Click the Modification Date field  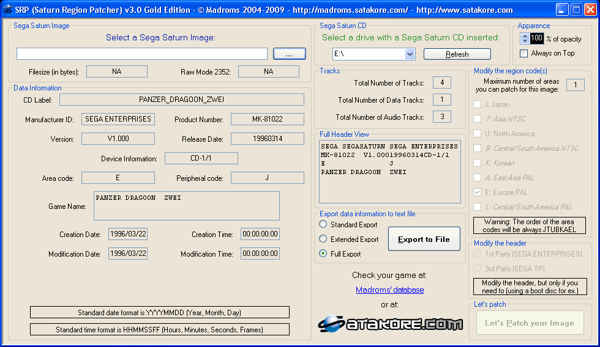[x=128, y=254]
